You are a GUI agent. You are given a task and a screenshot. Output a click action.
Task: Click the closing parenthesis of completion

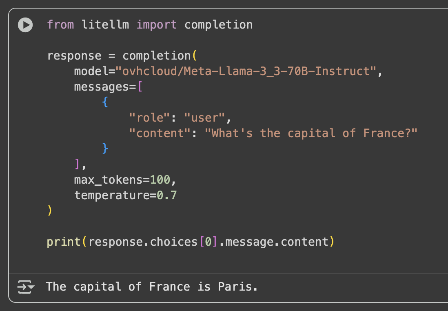[49, 211]
